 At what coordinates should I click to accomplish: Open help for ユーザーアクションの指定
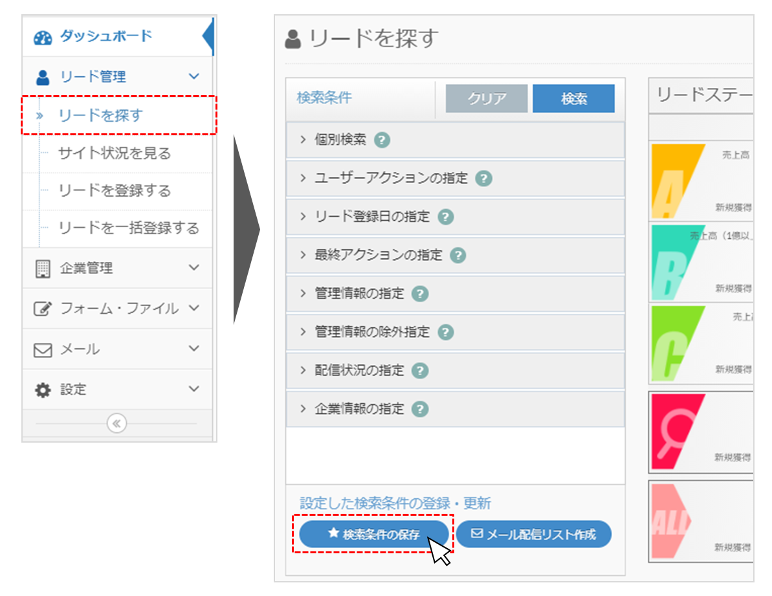(x=483, y=178)
